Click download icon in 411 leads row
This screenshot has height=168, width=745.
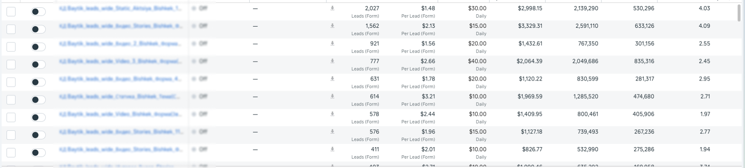point(332,149)
